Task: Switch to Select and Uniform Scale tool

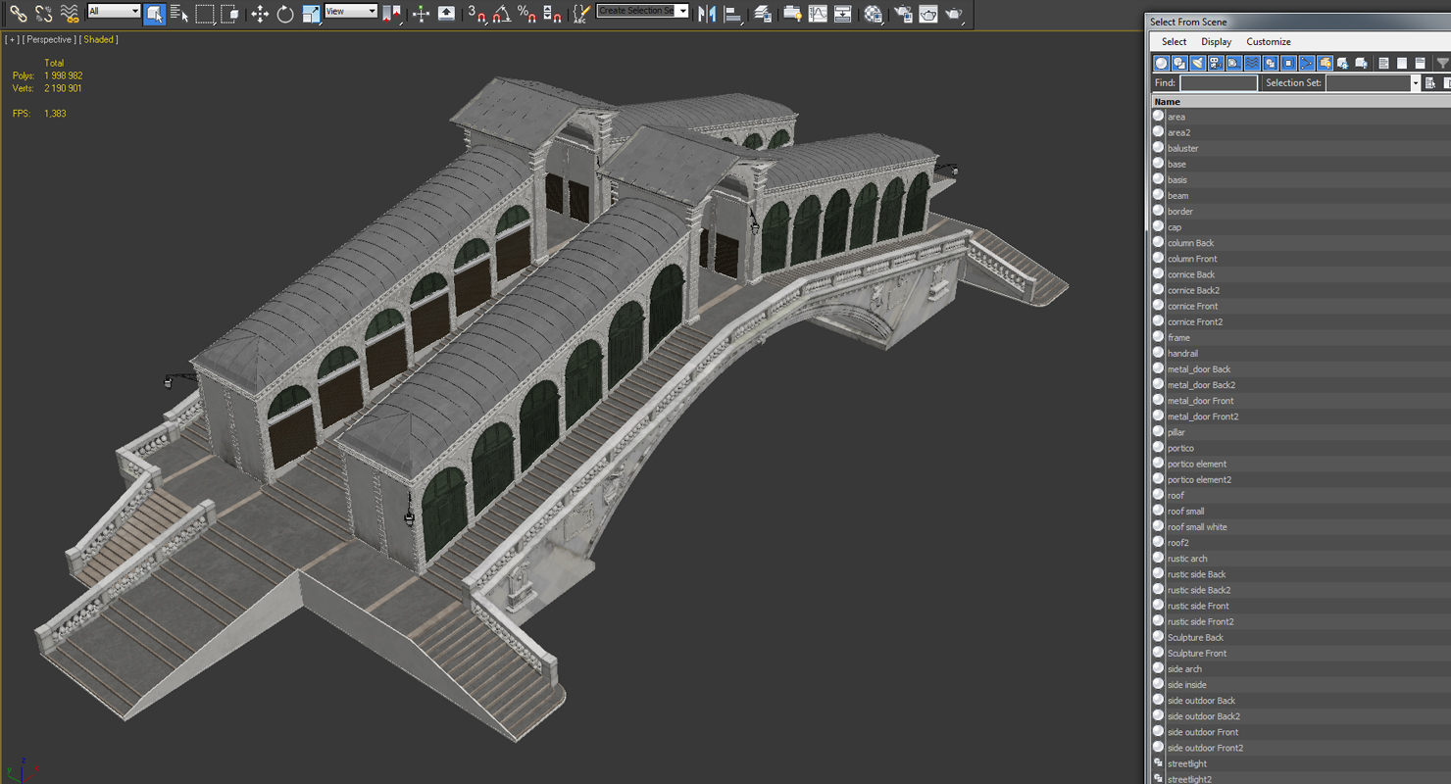Action: click(311, 14)
